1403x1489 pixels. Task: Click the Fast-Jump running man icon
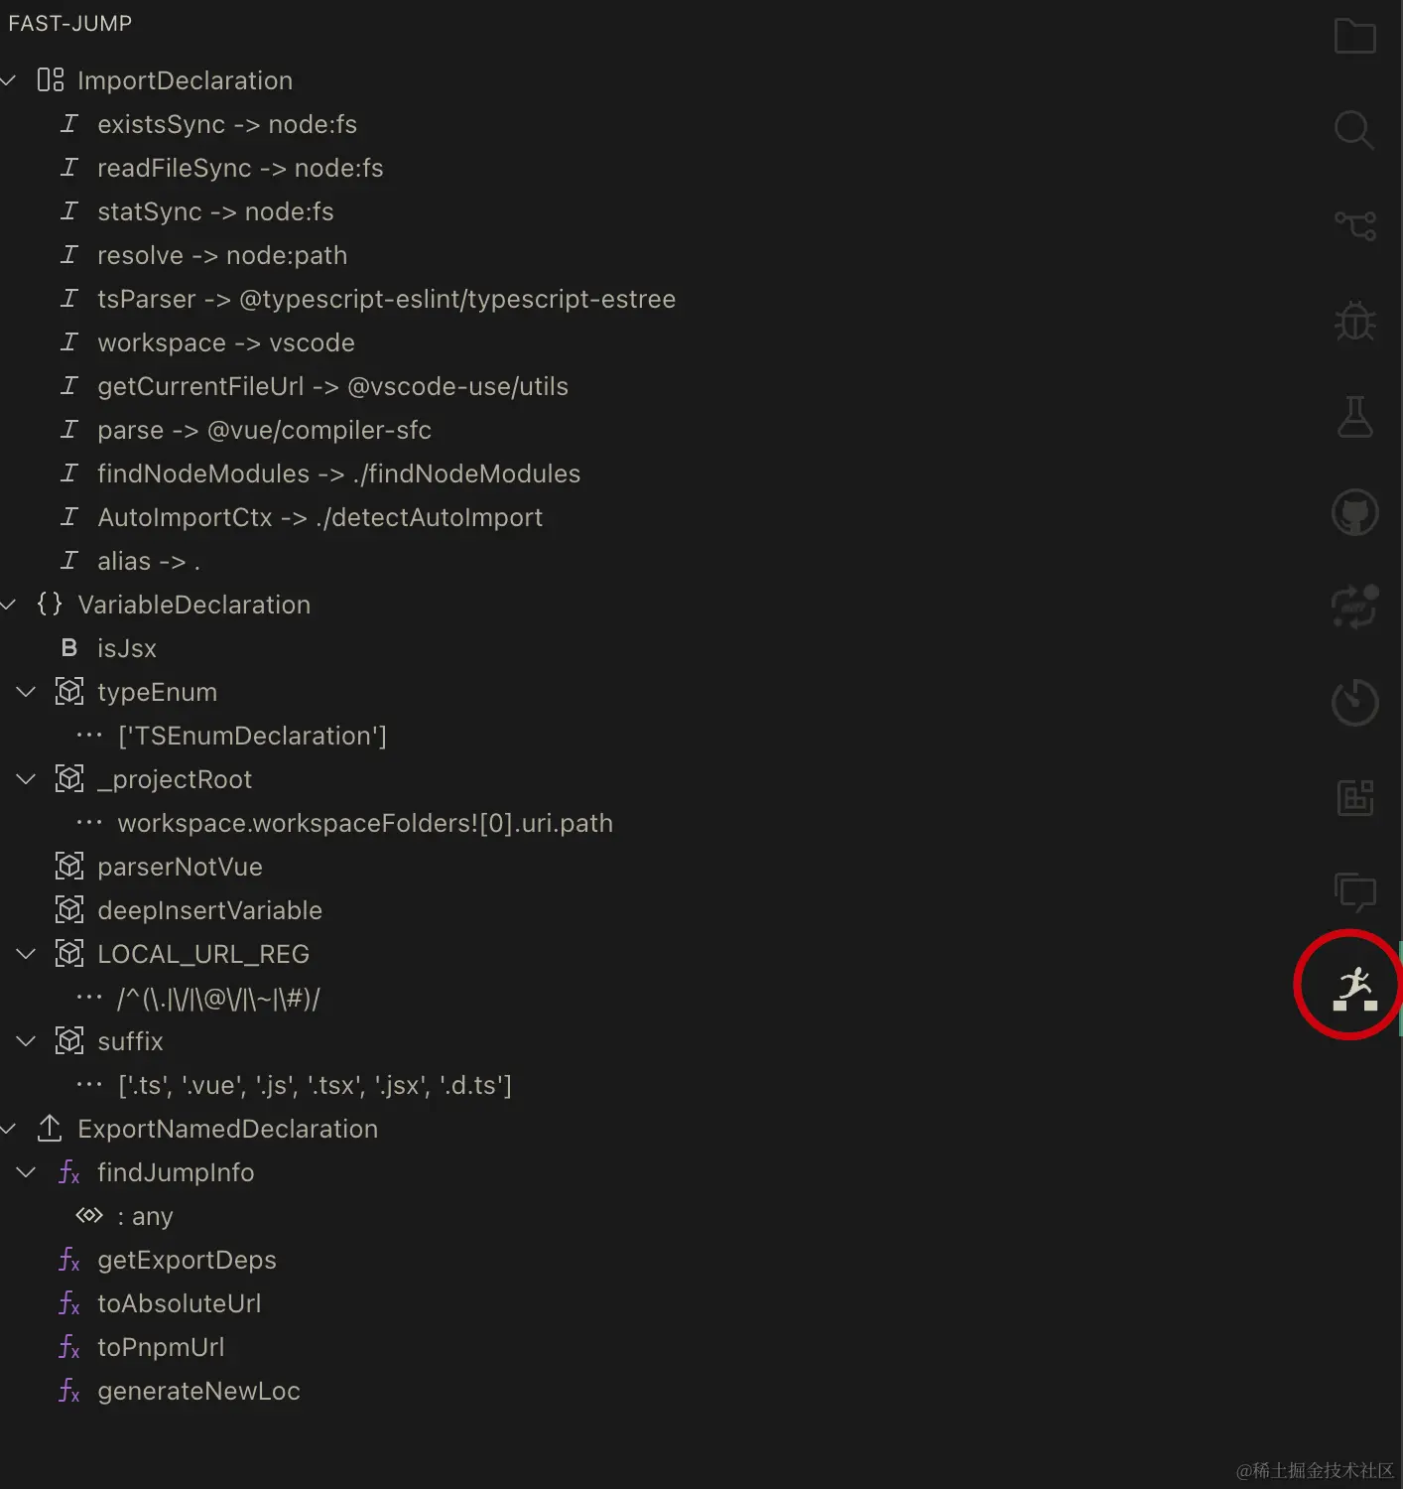coord(1354,988)
